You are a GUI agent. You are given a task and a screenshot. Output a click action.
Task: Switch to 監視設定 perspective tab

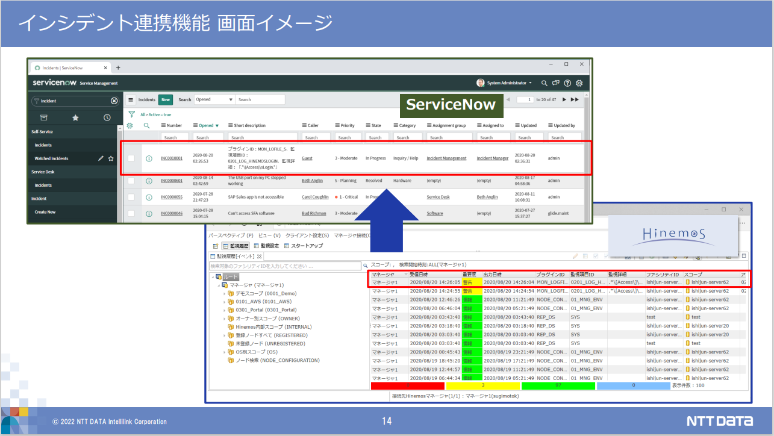(x=266, y=246)
